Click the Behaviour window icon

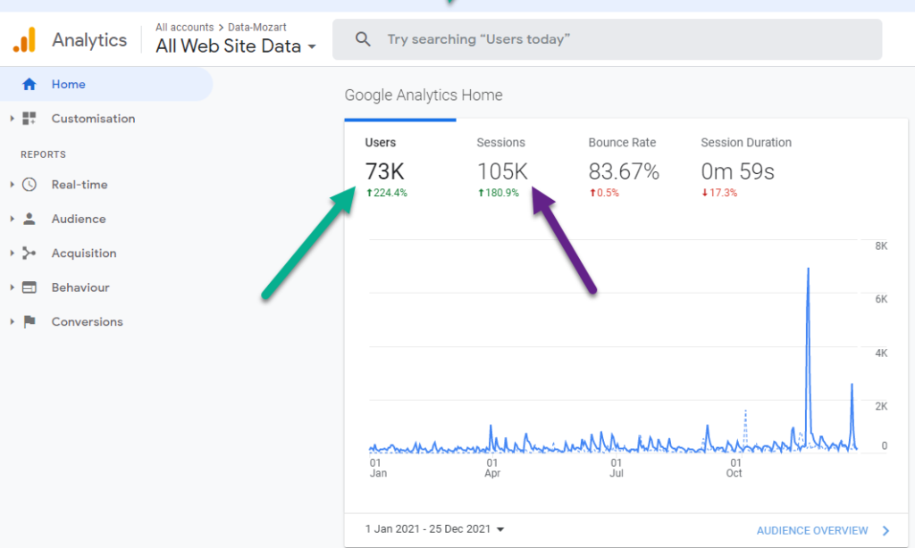click(29, 287)
